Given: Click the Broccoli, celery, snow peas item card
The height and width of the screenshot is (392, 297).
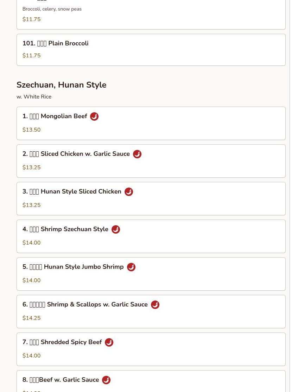Looking at the screenshot, I should pos(151,14).
